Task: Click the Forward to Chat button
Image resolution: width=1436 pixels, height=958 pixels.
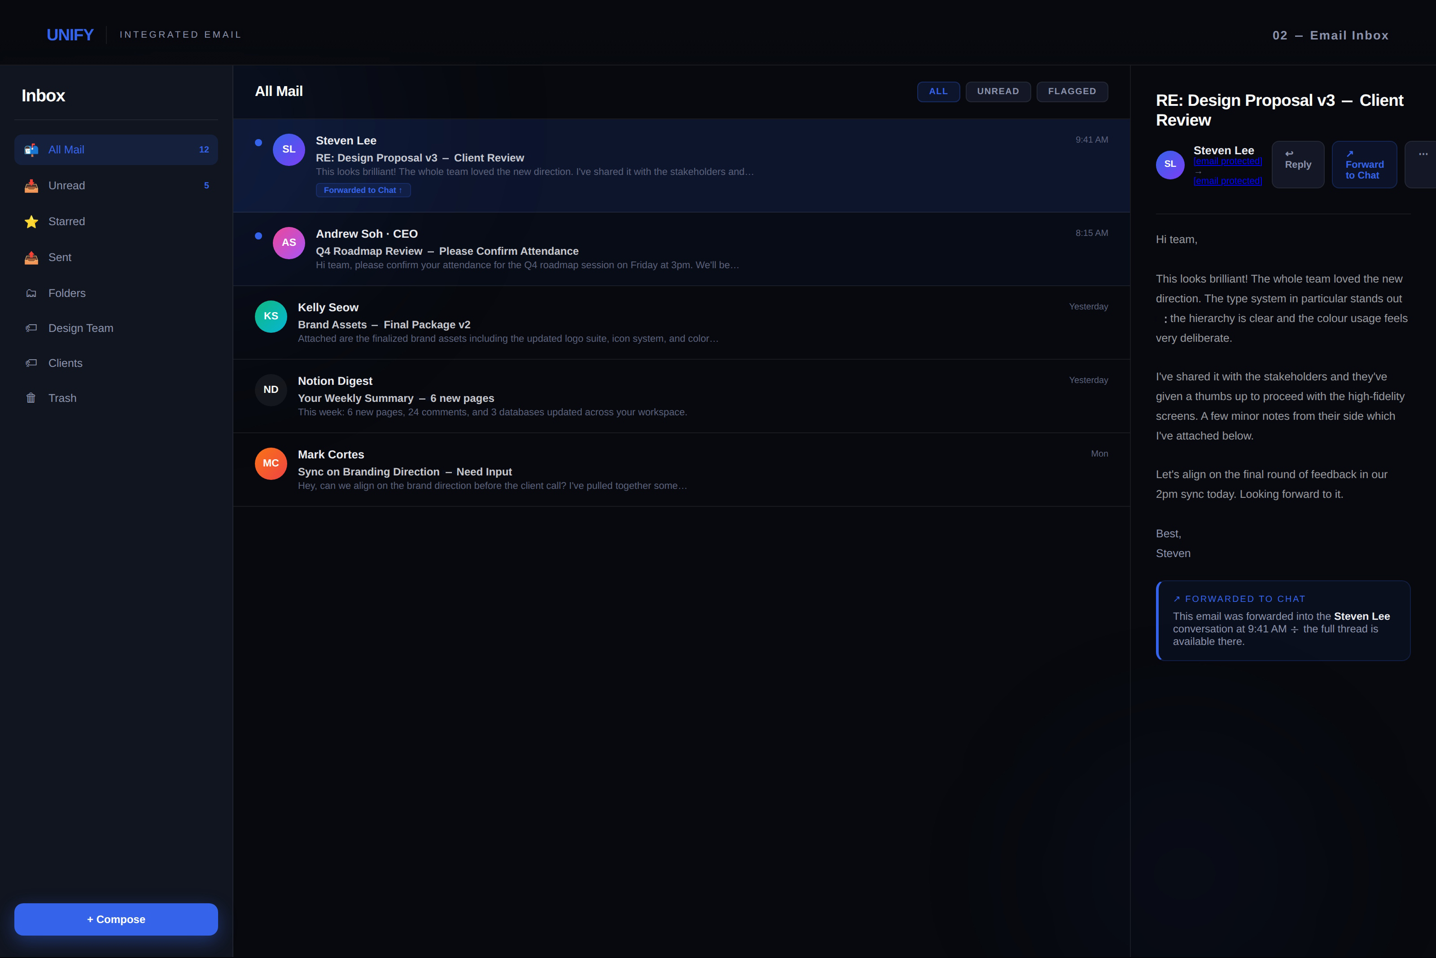Action: click(x=1364, y=164)
